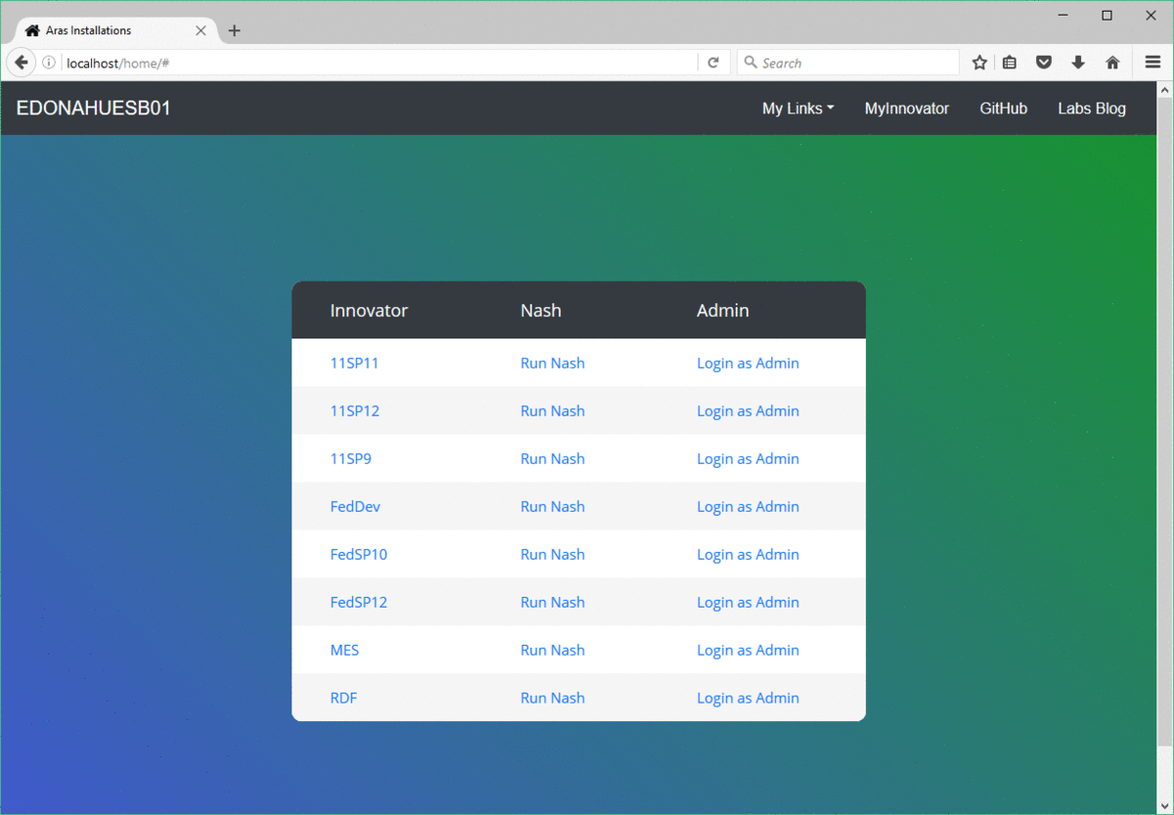Open the GitHub nav link
The image size is (1174, 815).
pos(1004,109)
